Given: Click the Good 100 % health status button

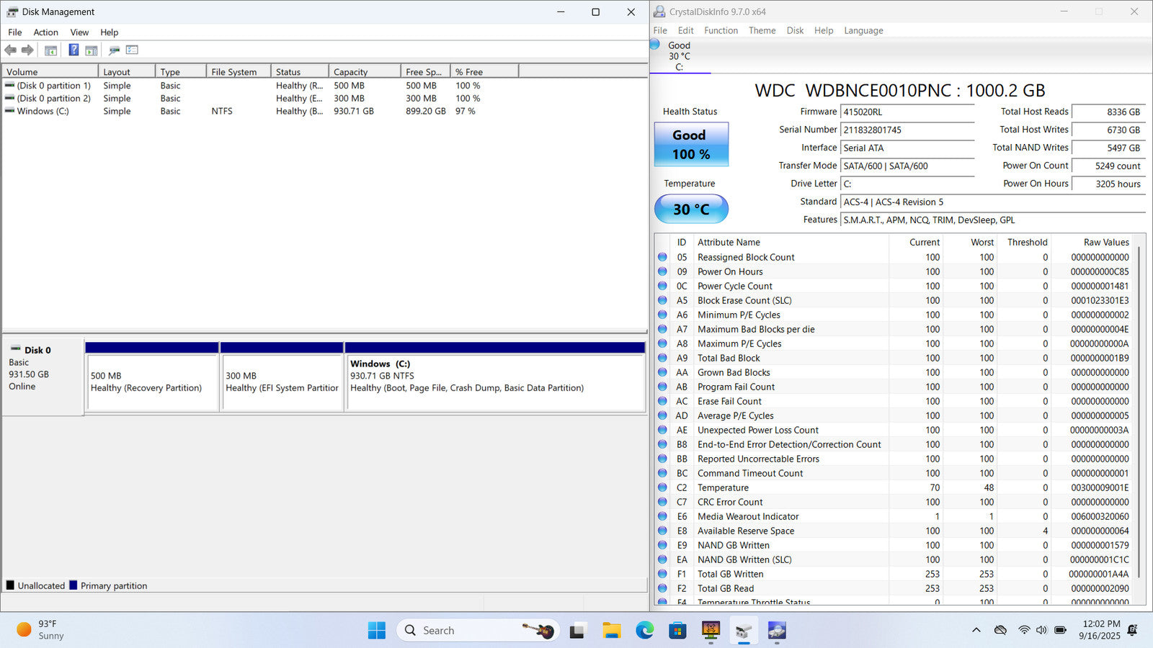Looking at the screenshot, I should [x=691, y=145].
